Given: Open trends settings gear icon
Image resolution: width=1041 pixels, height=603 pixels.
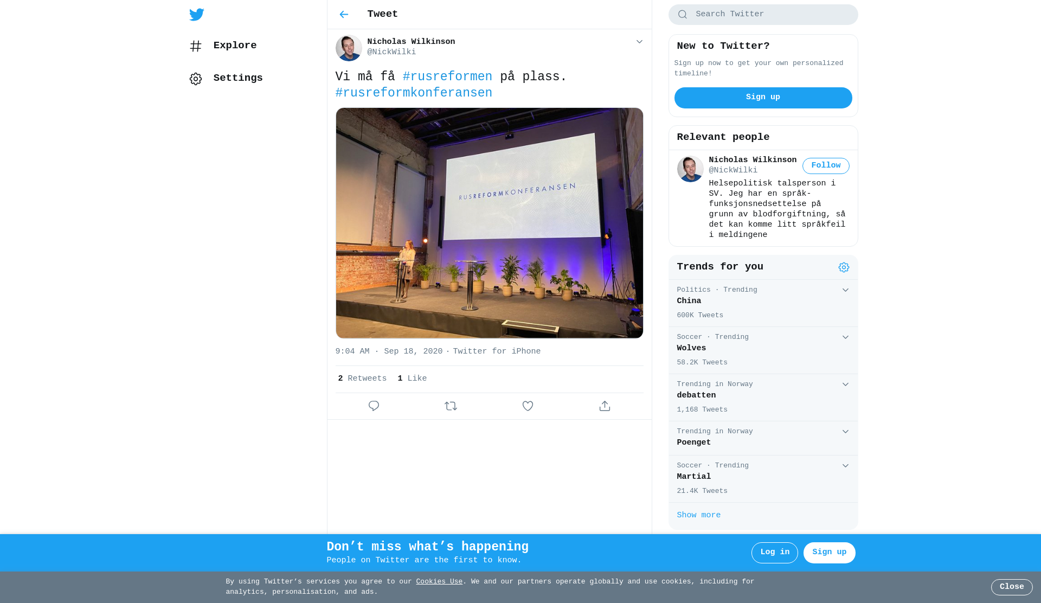Looking at the screenshot, I should coord(844,267).
